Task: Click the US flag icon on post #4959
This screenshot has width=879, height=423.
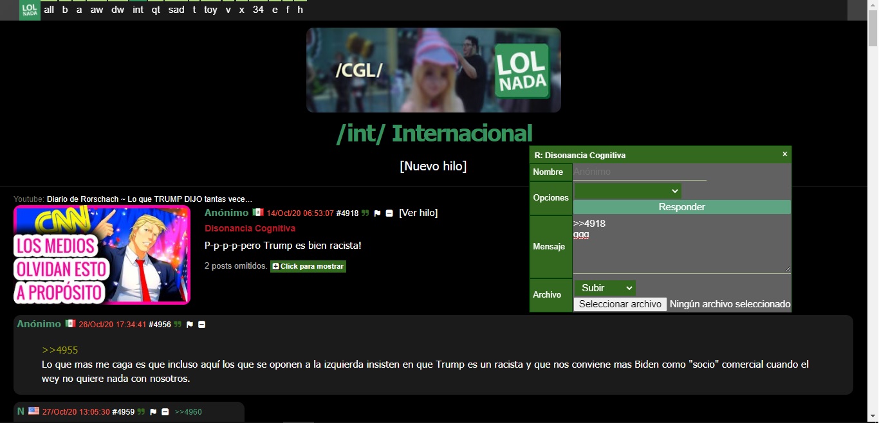Action: tap(33, 412)
